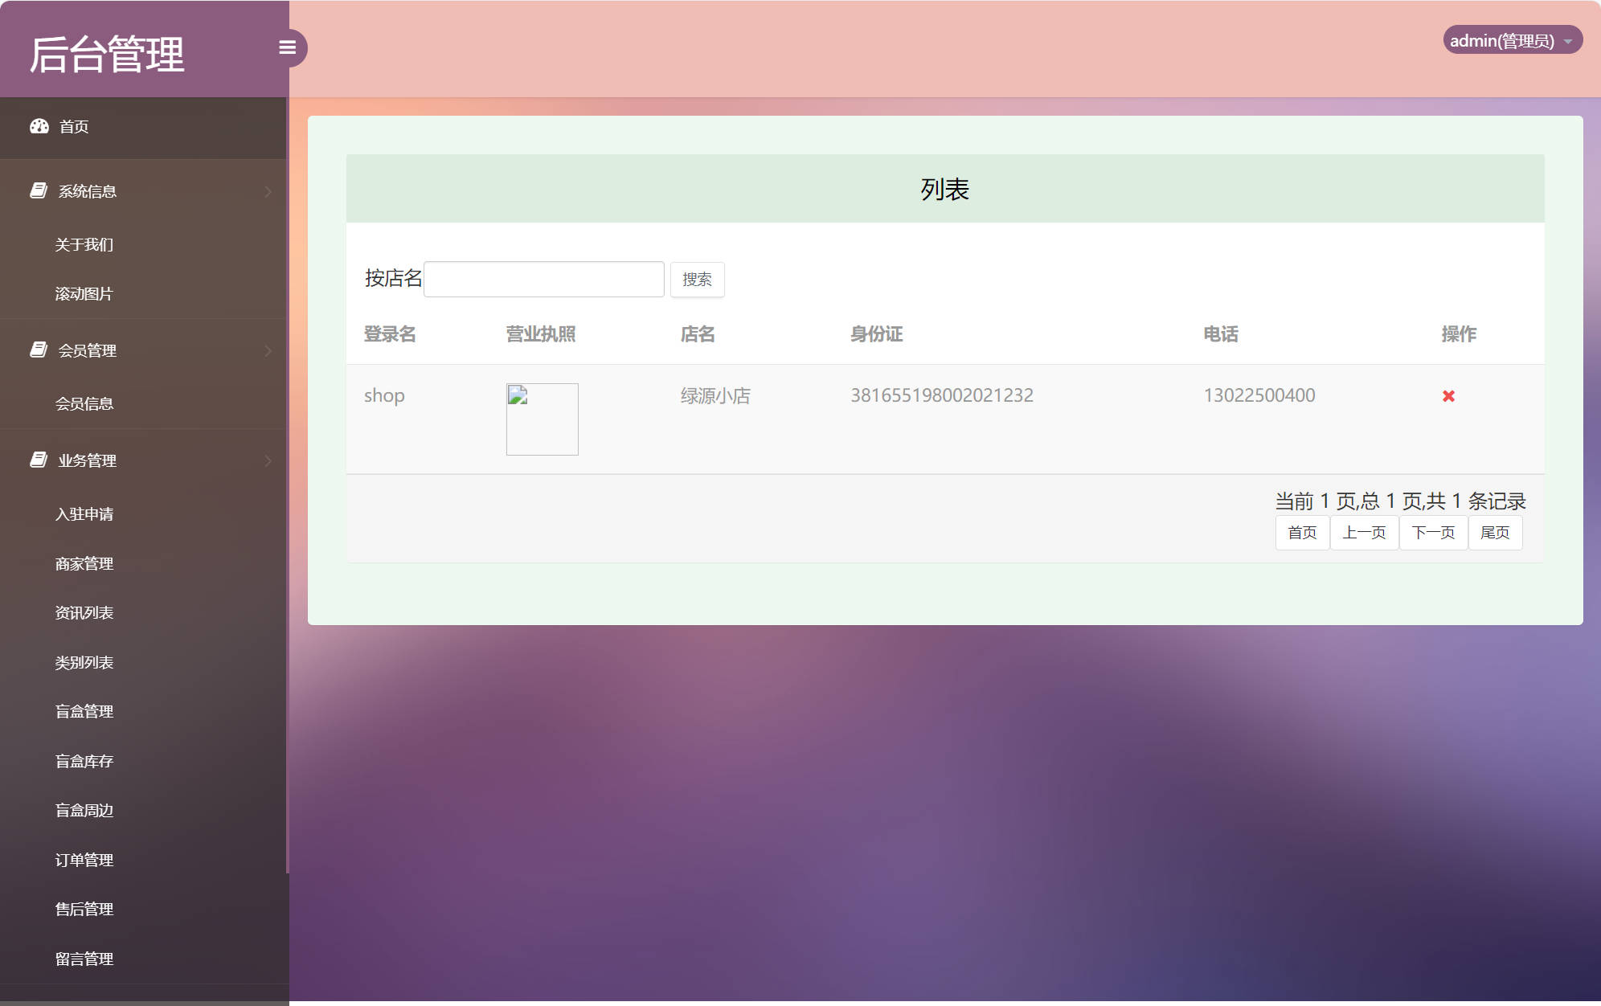Click the hamburger menu icon in the header

tap(288, 47)
